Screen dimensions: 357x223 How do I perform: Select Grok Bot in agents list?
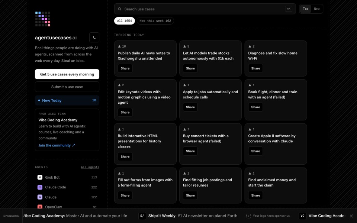pos(67,177)
